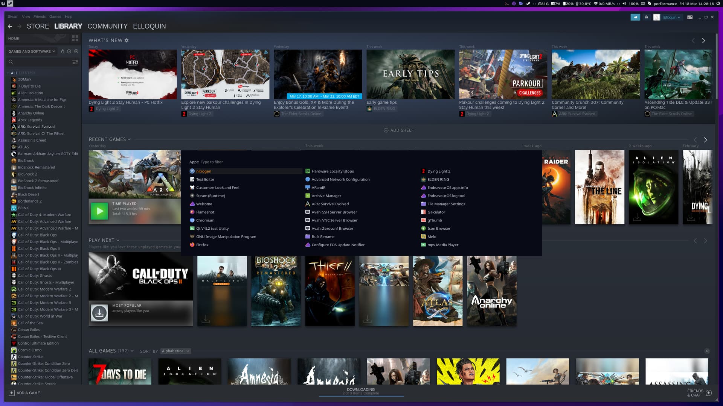
Task: Select Borderlands 2 in game list
Action: pyautogui.click(x=30, y=201)
